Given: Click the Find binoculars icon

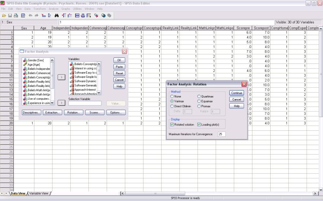Looking at the screenshot, I should pos(57,15).
